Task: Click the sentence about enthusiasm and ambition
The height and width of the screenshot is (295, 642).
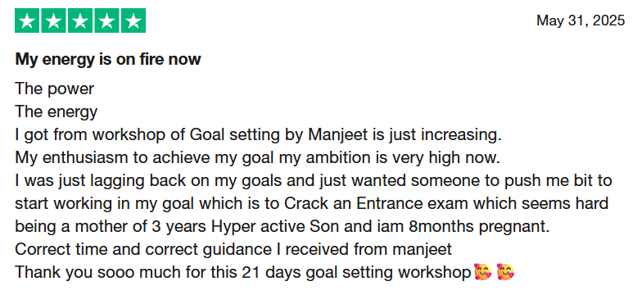Action: [257, 158]
